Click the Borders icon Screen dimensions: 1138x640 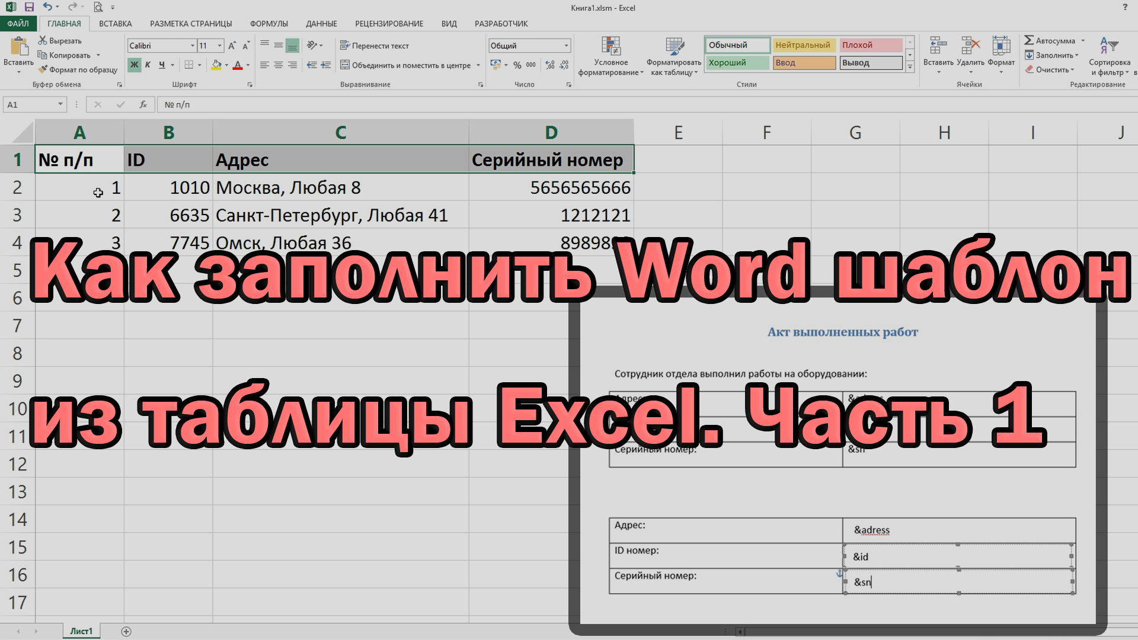pos(189,65)
